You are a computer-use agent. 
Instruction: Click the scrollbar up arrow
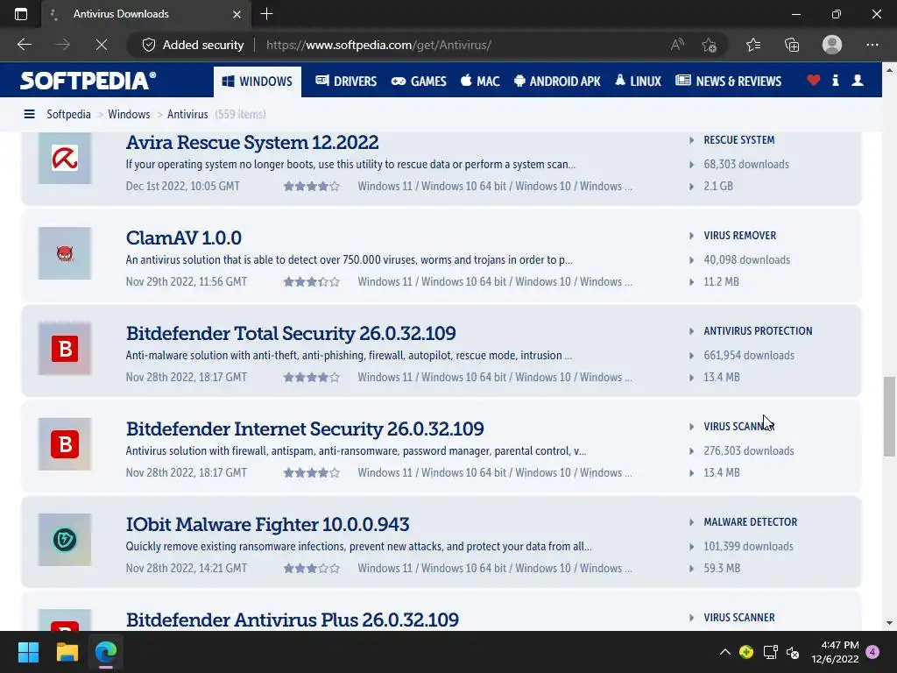coord(889,70)
